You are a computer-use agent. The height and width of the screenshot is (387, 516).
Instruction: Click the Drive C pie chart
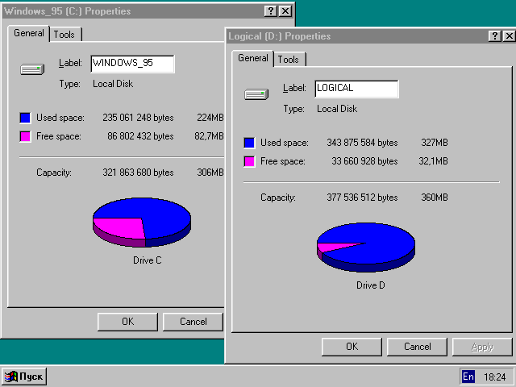pos(142,223)
